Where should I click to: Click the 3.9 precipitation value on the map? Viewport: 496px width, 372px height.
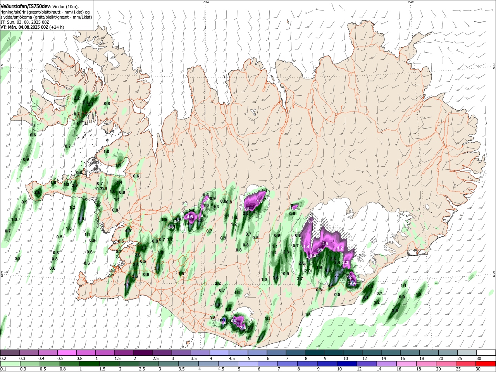pos(217,305)
